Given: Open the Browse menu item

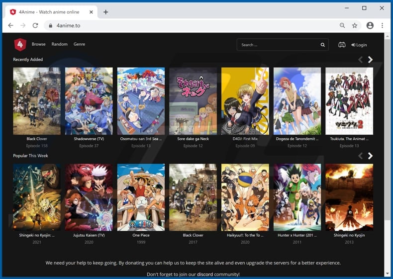Looking at the screenshot, I should click(x=39, y=44).
